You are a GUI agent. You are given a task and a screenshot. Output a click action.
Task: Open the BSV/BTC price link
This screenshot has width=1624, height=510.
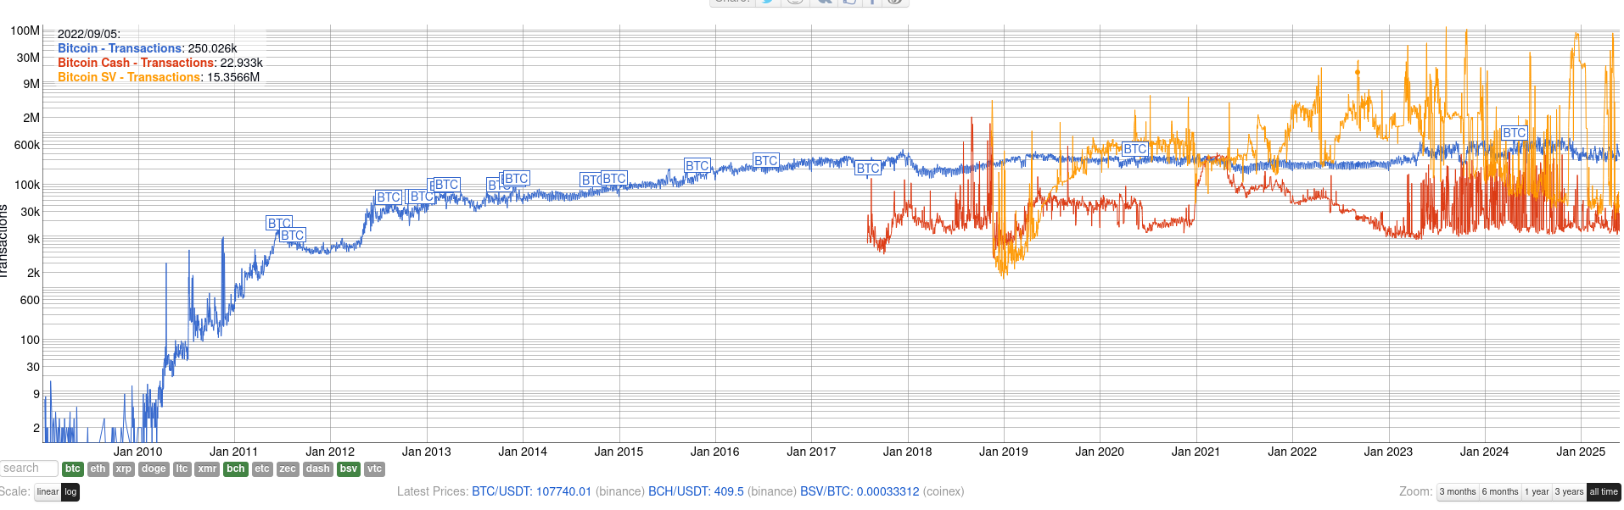(860, 492)
